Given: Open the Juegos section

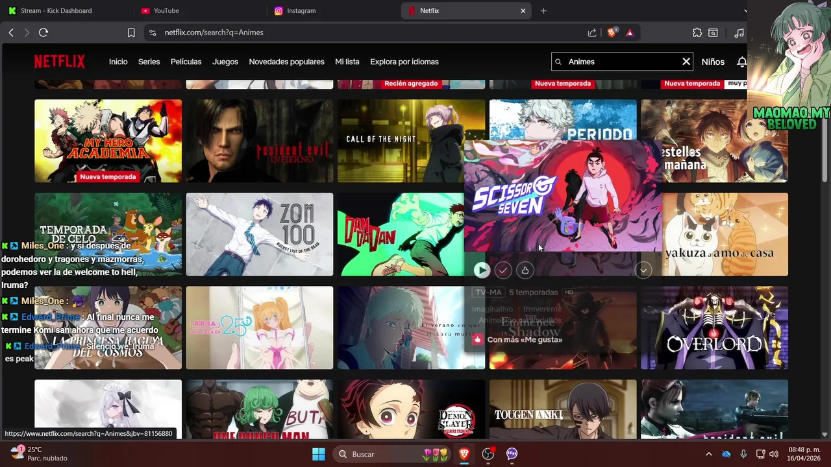Looking at the screenshot, I should coord(225,62).
